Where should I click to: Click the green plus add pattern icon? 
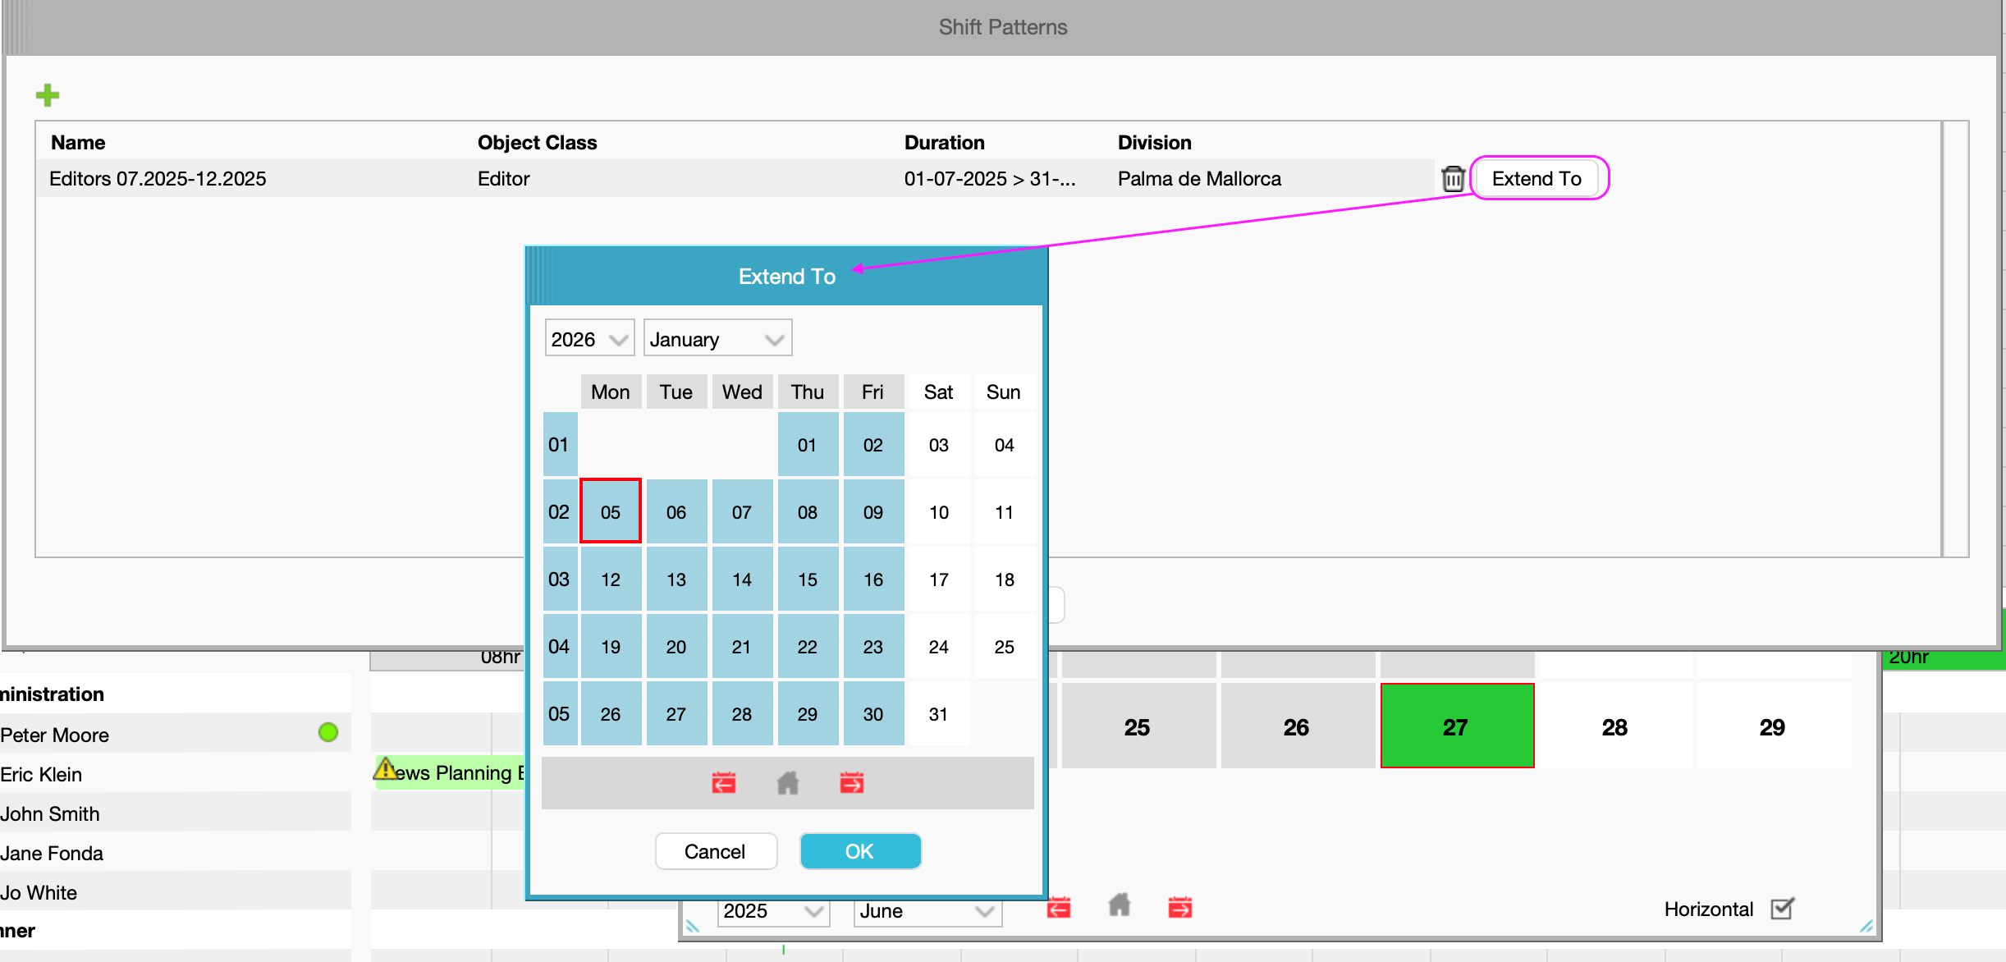pos(48,95)
